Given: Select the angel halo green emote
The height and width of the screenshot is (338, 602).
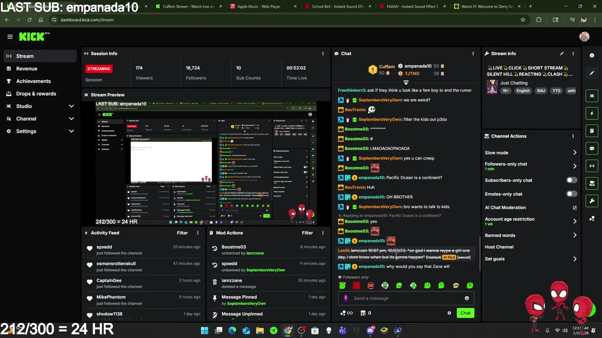Looking at the screenshot, I should [x=342, y=285].
